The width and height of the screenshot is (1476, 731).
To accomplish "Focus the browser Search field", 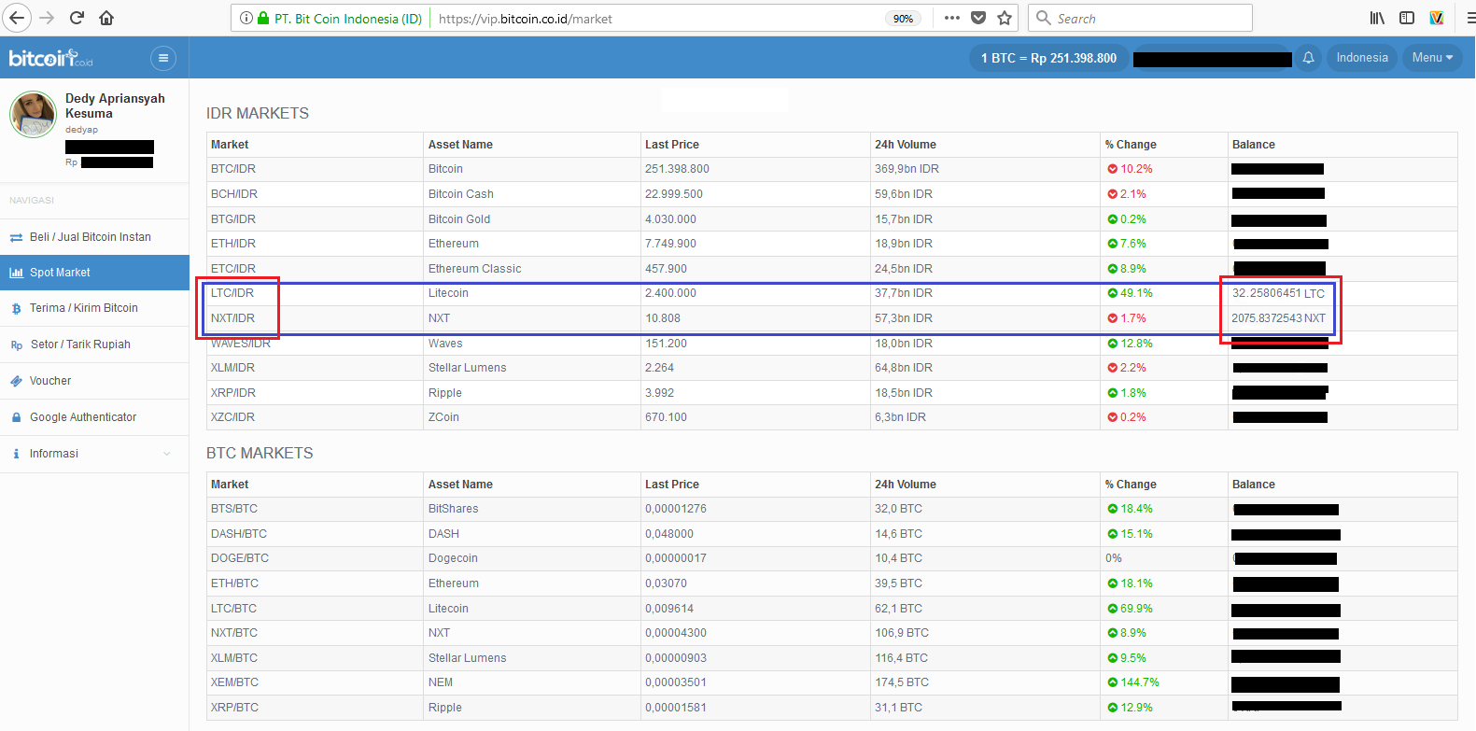I will [1140, 18].
